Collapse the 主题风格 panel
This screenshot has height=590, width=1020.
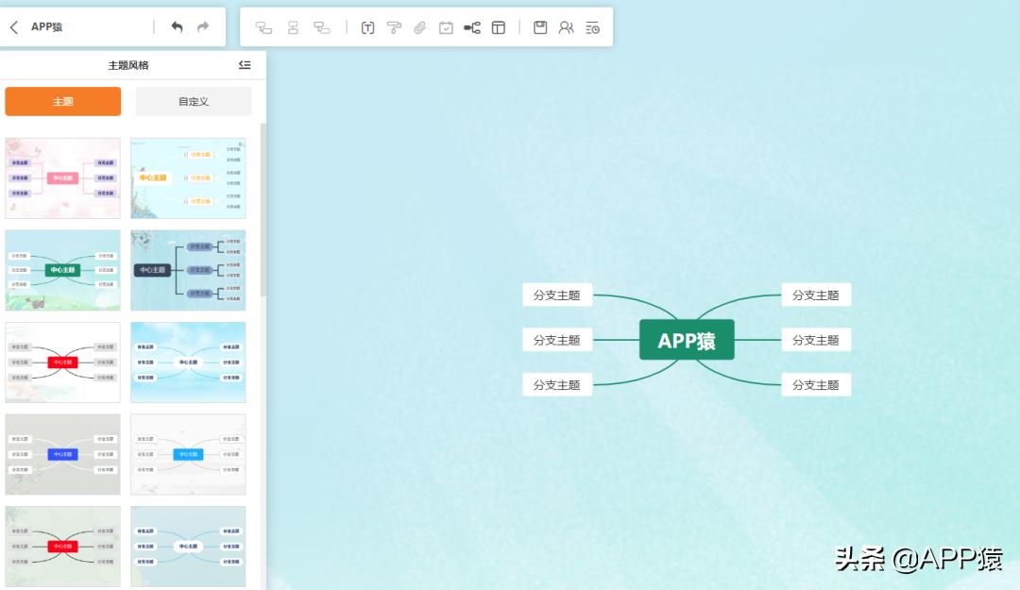coord(245,64)
